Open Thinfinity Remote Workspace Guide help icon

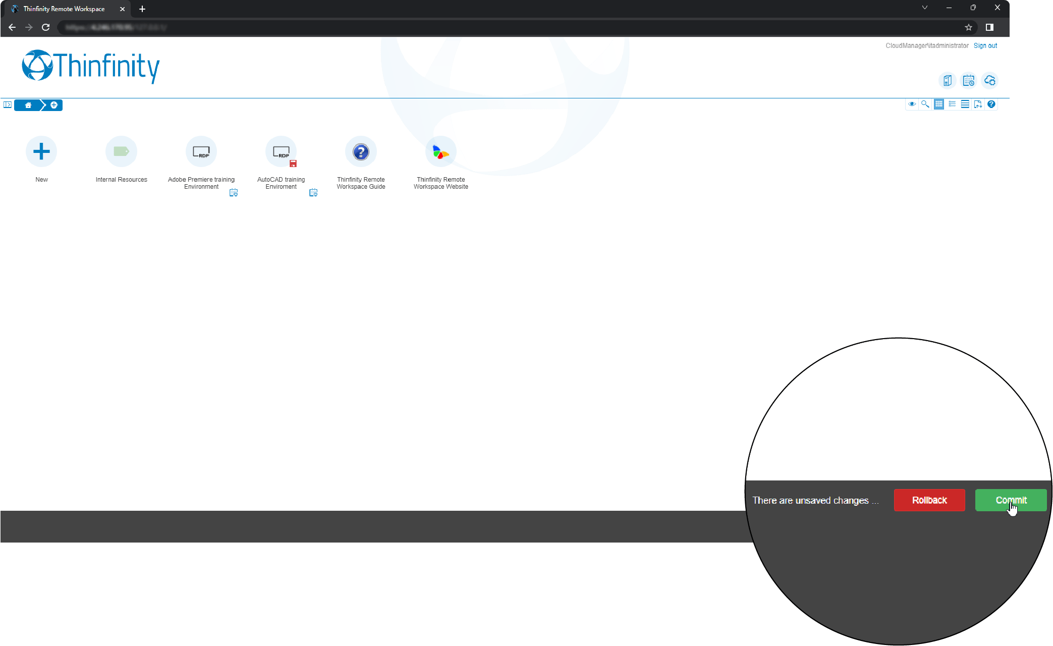tap(361, 151)
